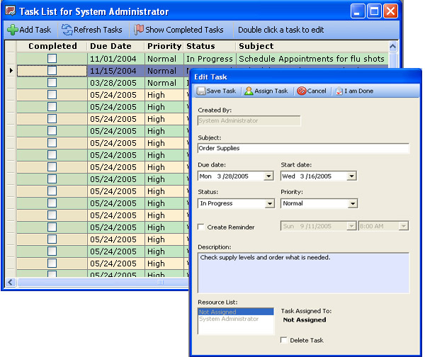
Task: Open the Priority dropdown
Action: click(352, 204)
